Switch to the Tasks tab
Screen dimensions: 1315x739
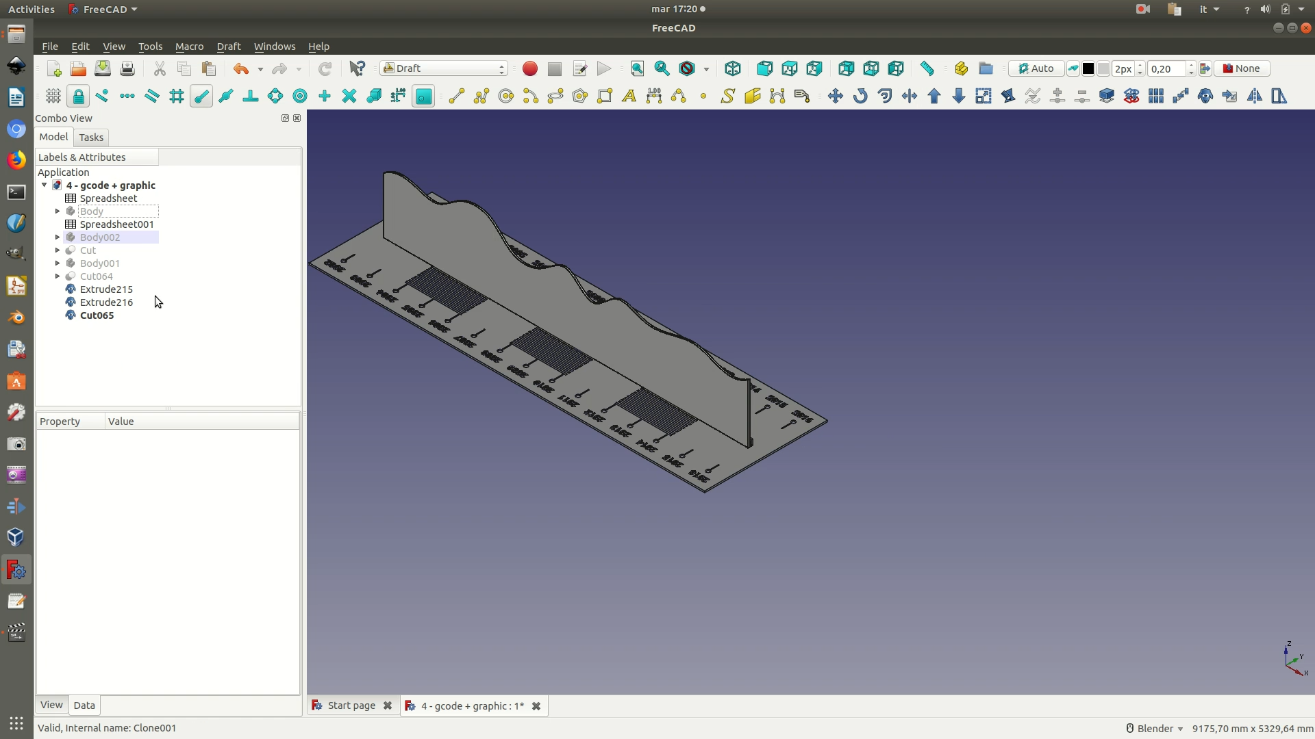91,138
